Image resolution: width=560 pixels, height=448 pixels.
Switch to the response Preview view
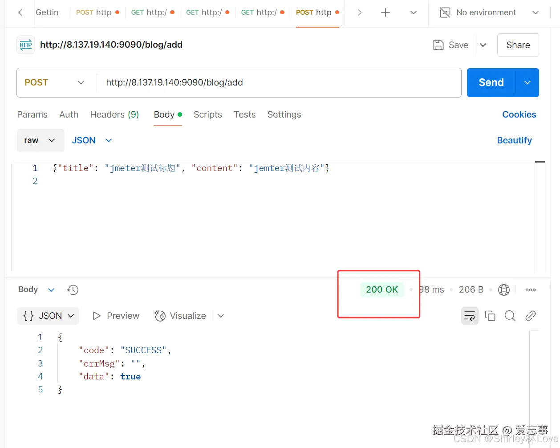click(116, 316)
